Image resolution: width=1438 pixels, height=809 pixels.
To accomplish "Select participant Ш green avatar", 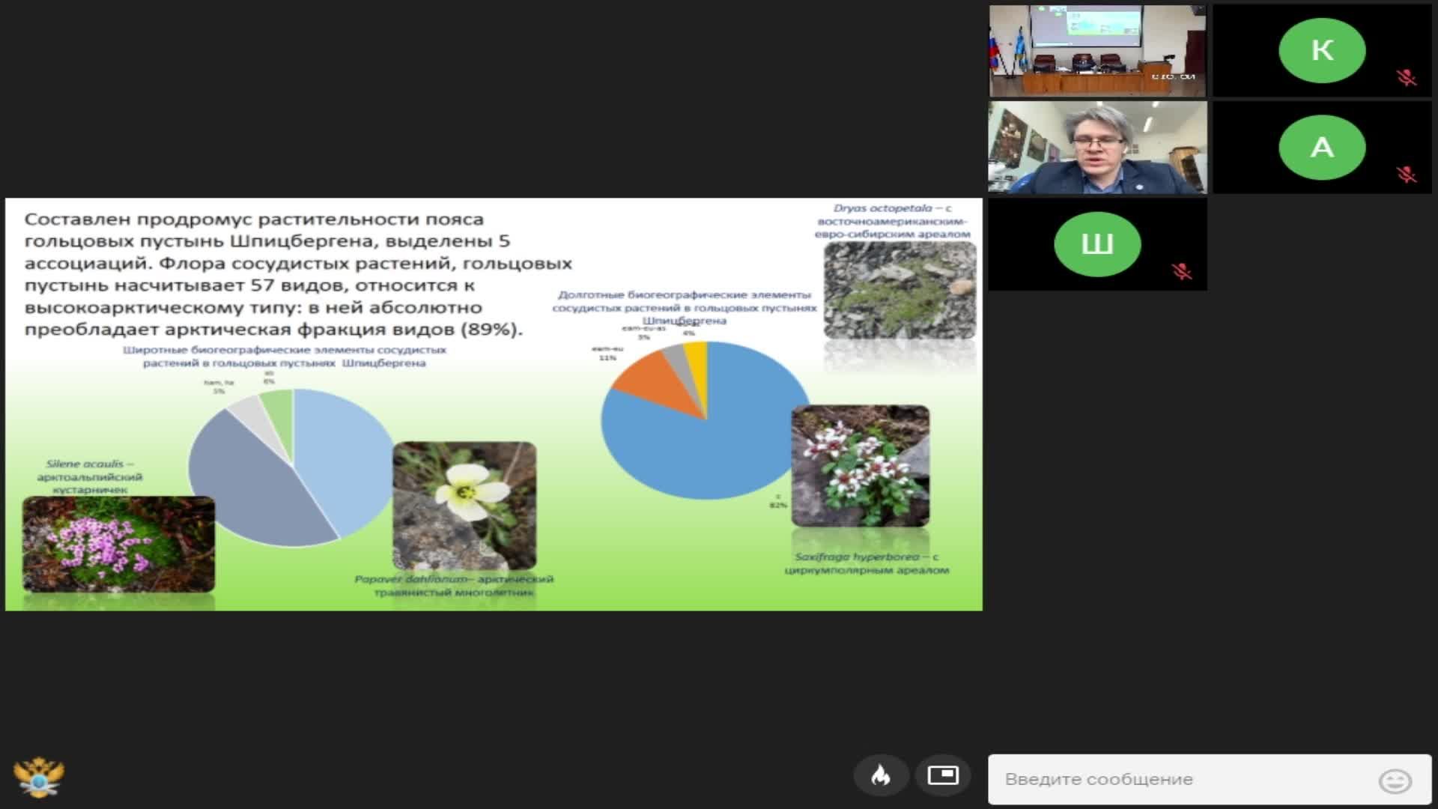I will (x=1097, y=244).
